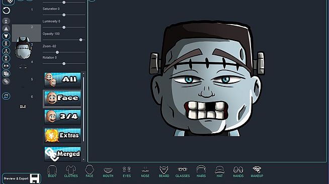The width and height of the screenshot is (329, 184).
Task: Click Preview & Export button
Action: (22, 178)
